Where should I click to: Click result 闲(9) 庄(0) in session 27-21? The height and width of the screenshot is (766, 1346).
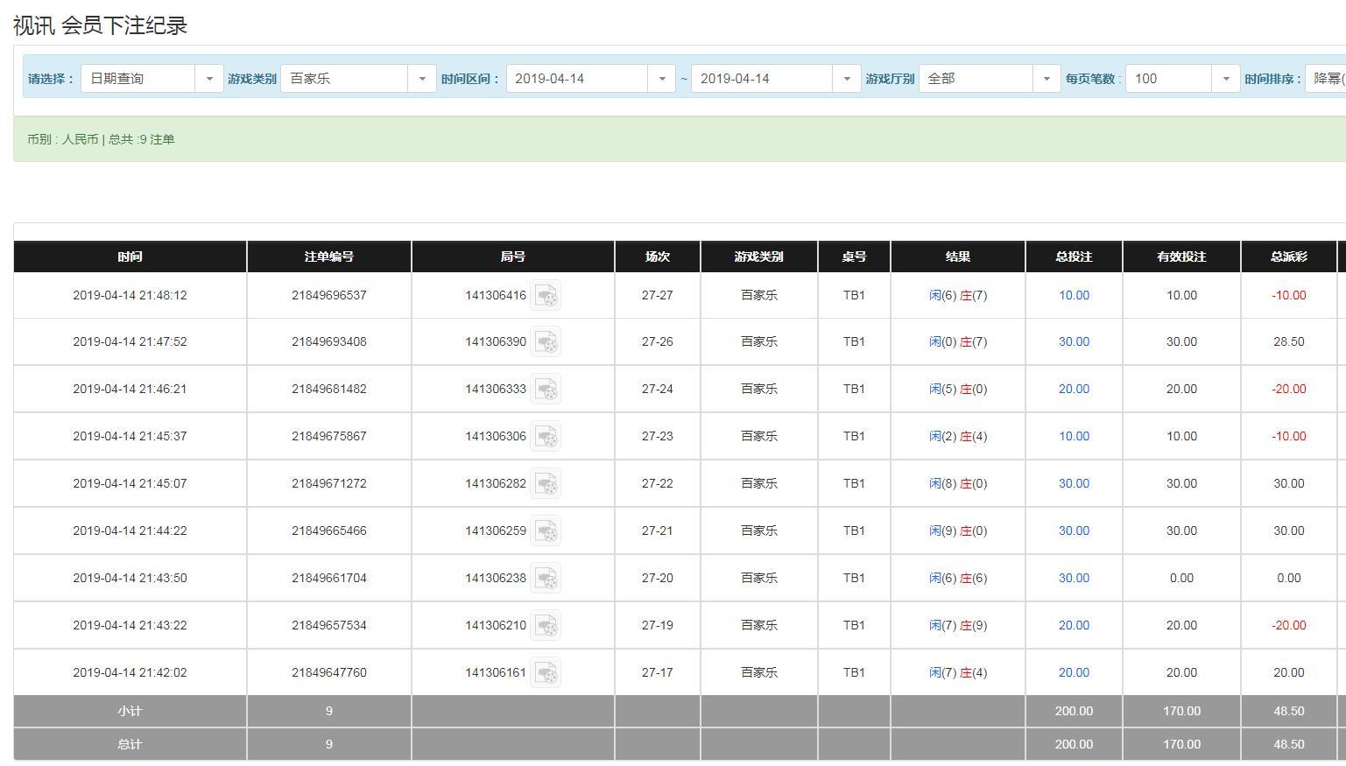pos(958,531)
